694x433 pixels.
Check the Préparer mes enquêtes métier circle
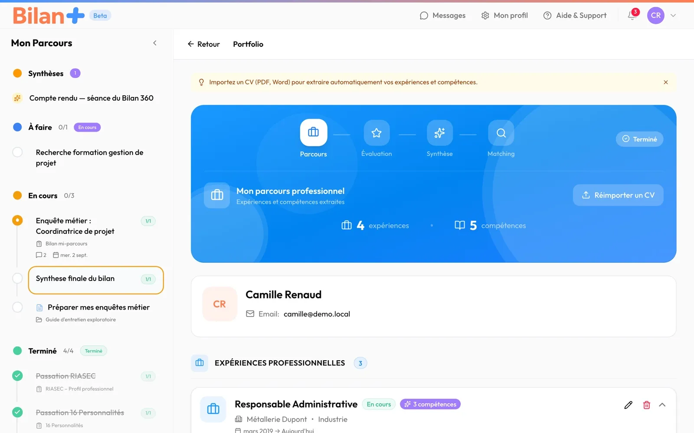click(17, 307)
